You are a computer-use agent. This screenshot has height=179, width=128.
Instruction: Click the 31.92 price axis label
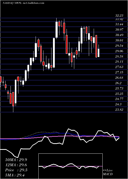(x=119, y=19)
